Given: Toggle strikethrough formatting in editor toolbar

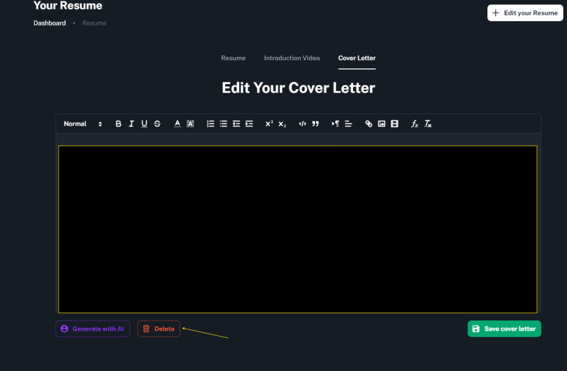Looking at the screenshot, I should (157, 123).
